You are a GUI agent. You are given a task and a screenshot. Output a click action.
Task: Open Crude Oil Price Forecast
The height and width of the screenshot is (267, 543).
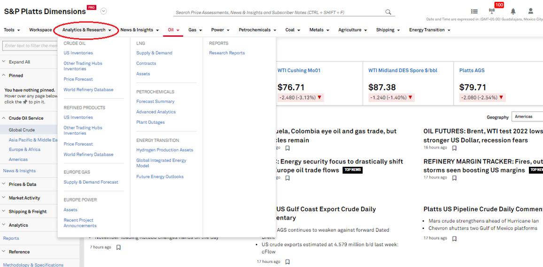click(x=78, y=79)
